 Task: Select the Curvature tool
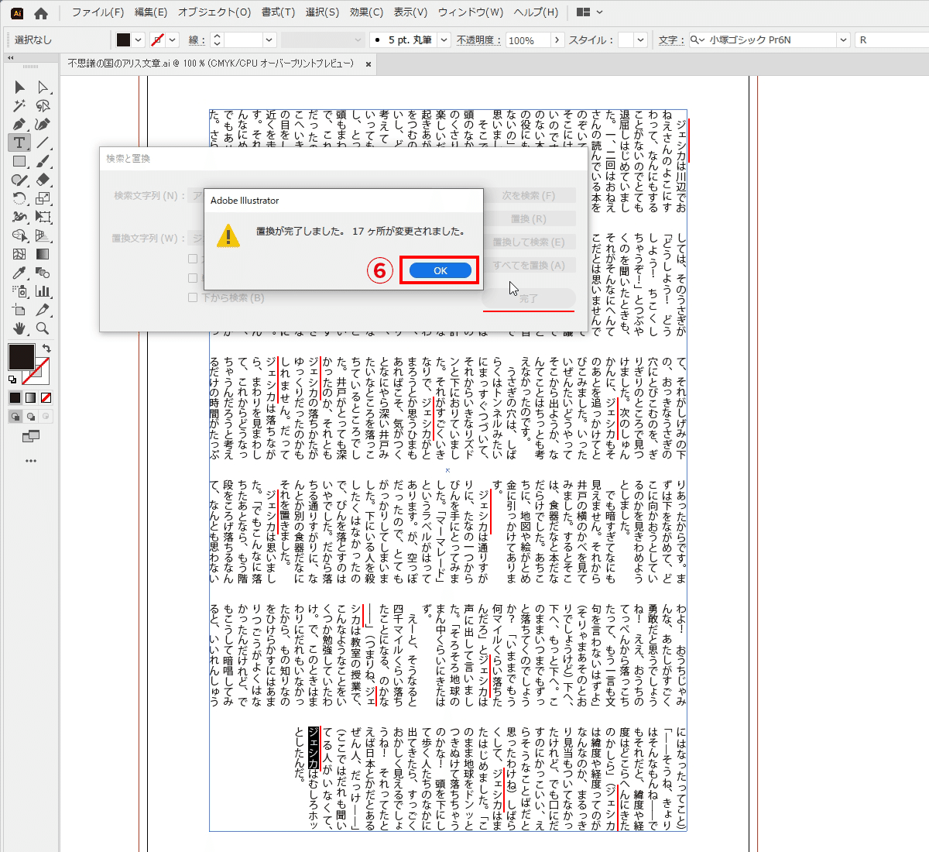pyautogui.click(x=43, y=124)
